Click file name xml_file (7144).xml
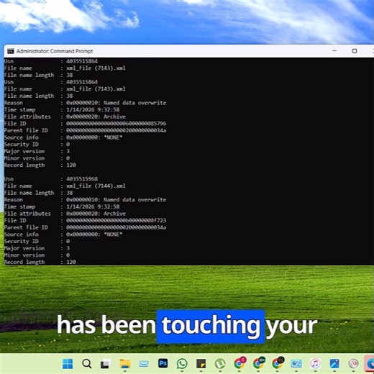 96,186
